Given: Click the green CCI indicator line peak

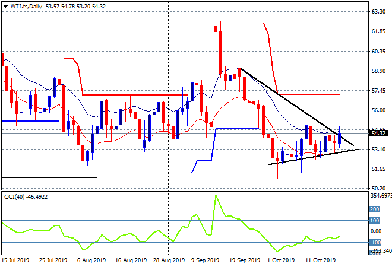Looking at the screenshot, I should pos(216,195).
